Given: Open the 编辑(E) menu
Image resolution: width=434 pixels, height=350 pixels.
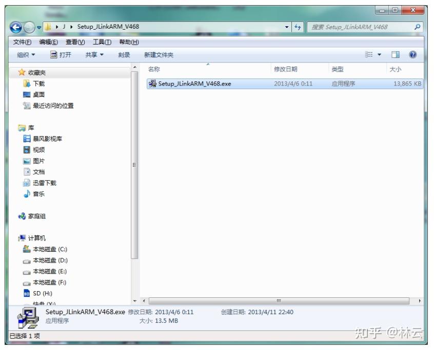Looking at the screenshot, I should click(x=48, y=42).
